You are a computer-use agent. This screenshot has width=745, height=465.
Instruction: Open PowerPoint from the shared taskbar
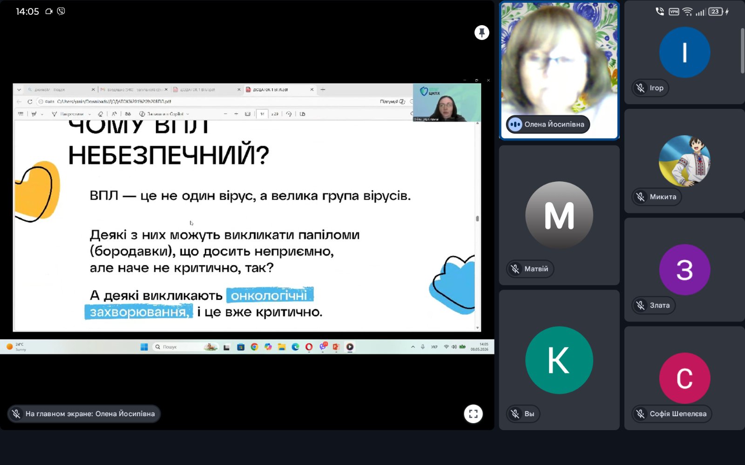coord(336,347)
